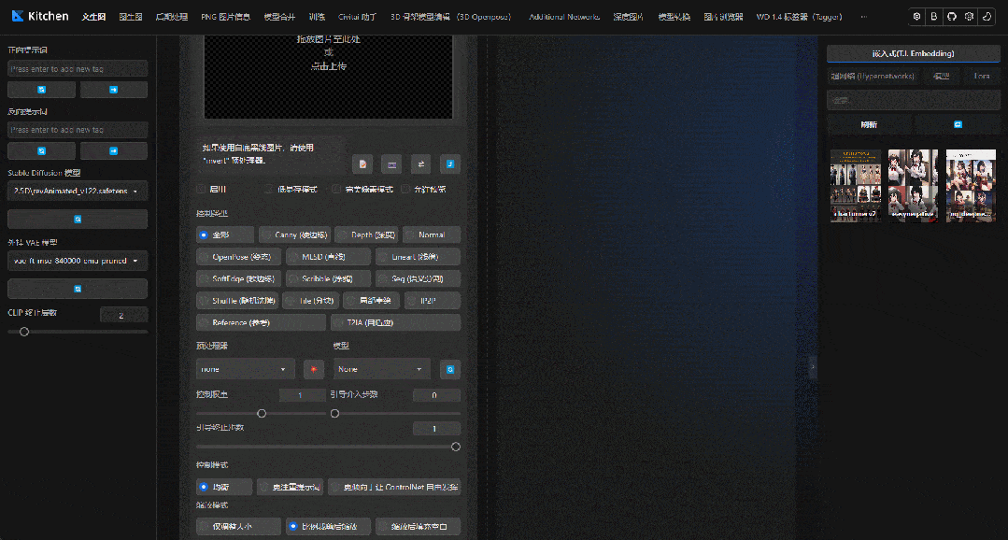1008x540 pixels.
Task: Switch to PNG image info tab
Action: point(225,17)
